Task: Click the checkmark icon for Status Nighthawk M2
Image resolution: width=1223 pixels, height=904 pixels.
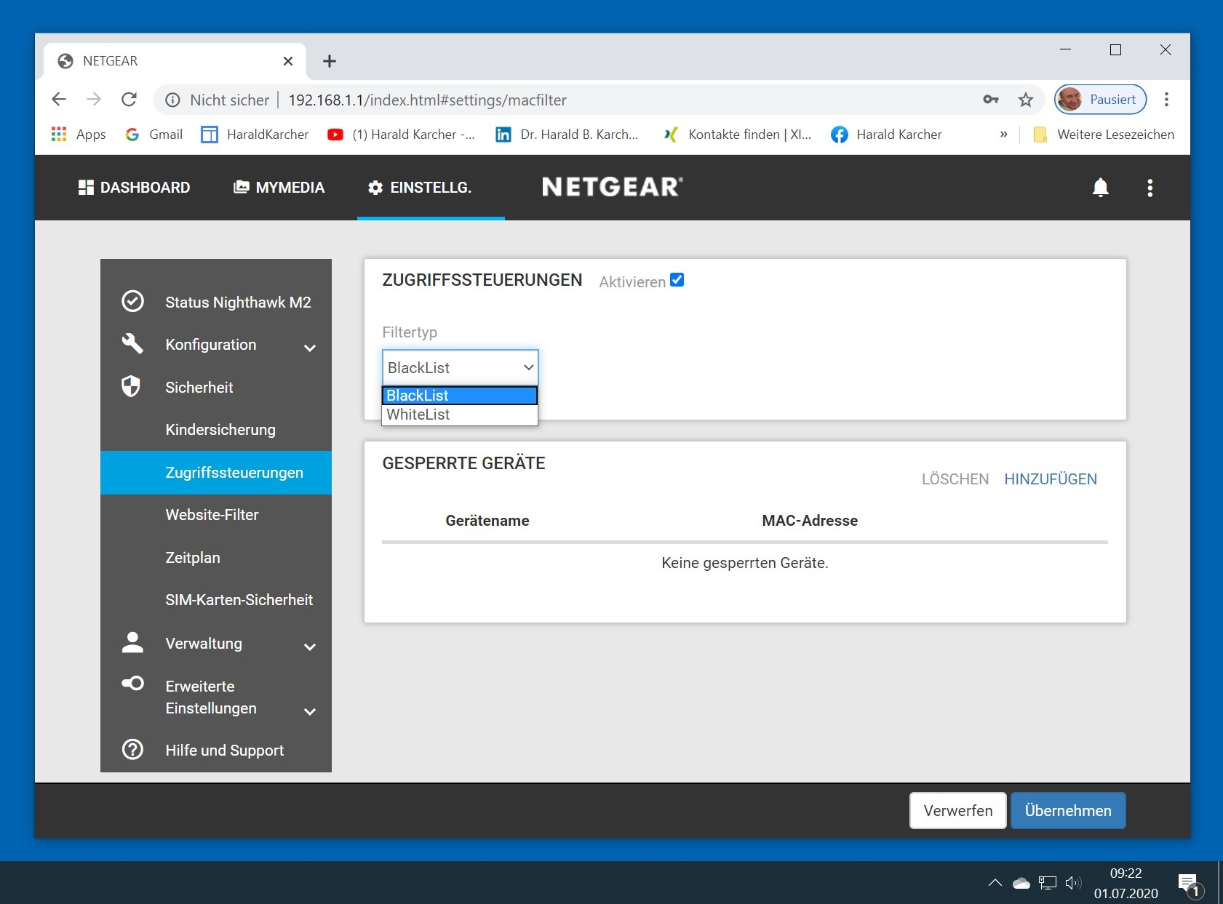Action: click(x=132, y=301)
